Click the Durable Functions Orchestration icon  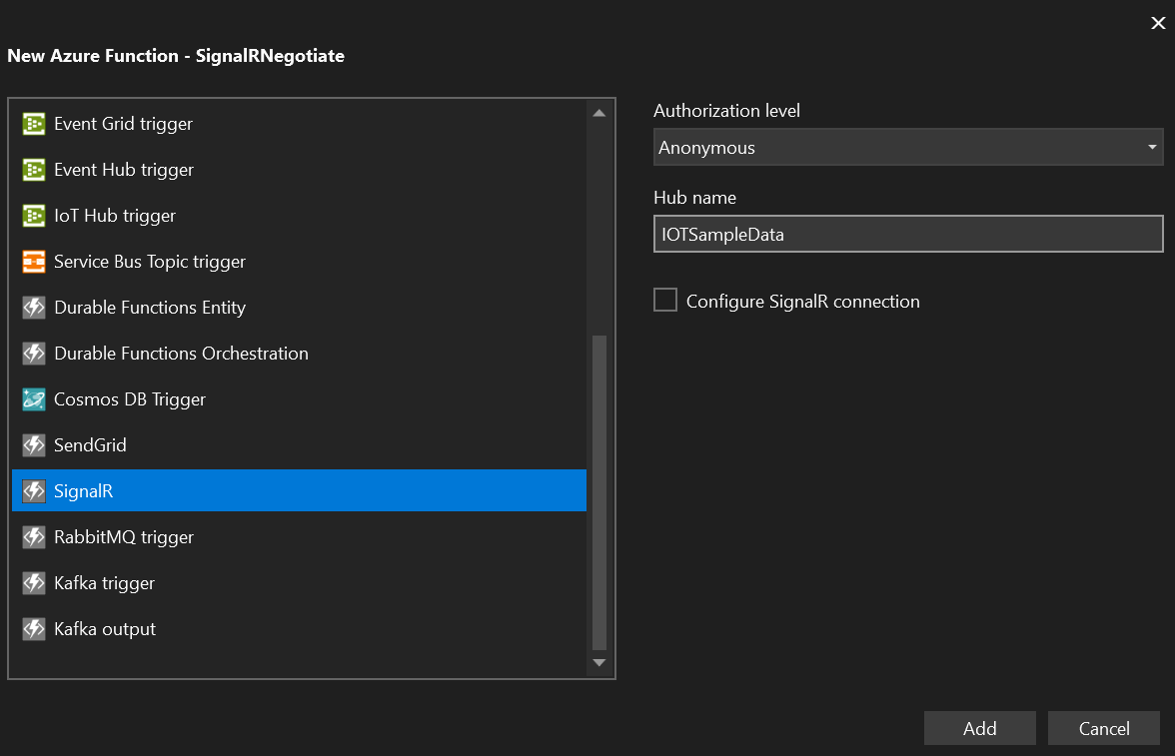pos(34,353)
